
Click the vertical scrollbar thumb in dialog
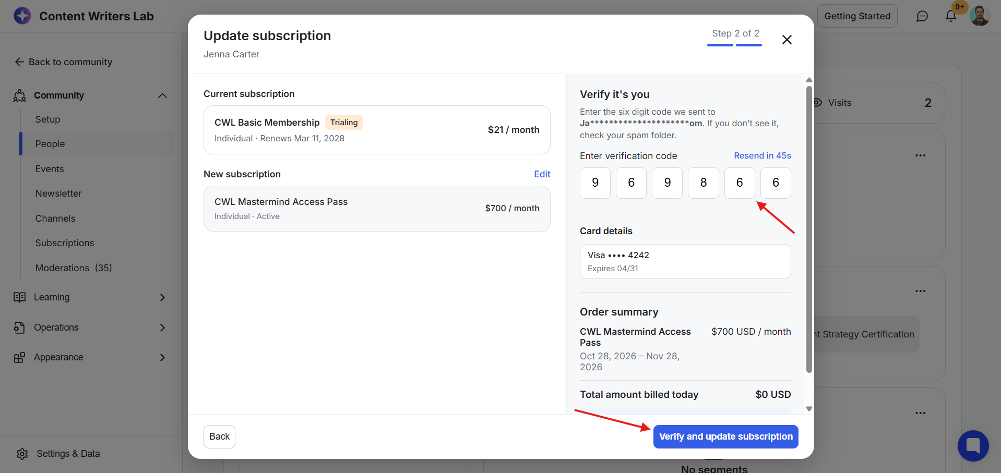pos(809,229)
